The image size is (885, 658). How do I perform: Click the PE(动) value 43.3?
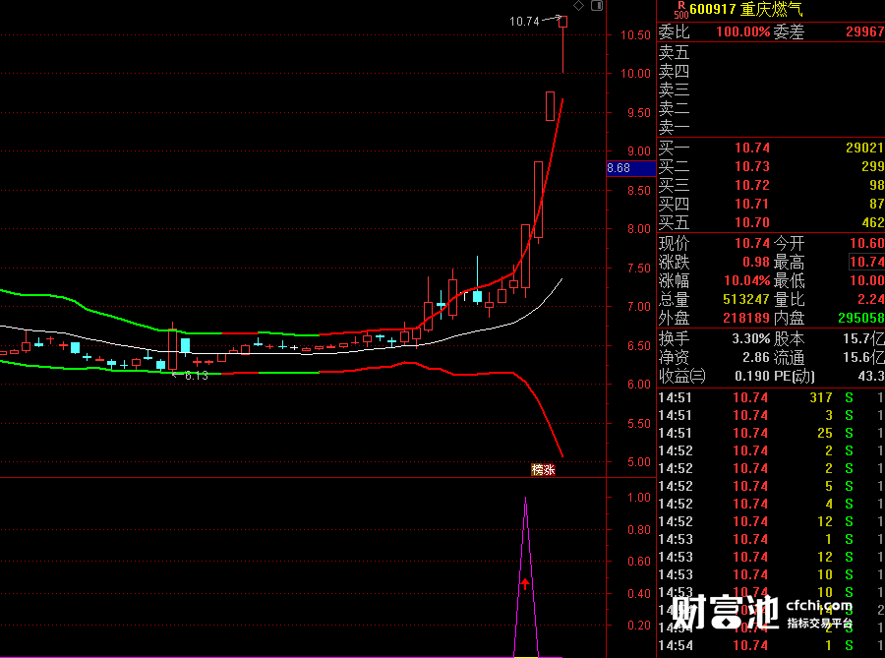[x=871, y=376]
